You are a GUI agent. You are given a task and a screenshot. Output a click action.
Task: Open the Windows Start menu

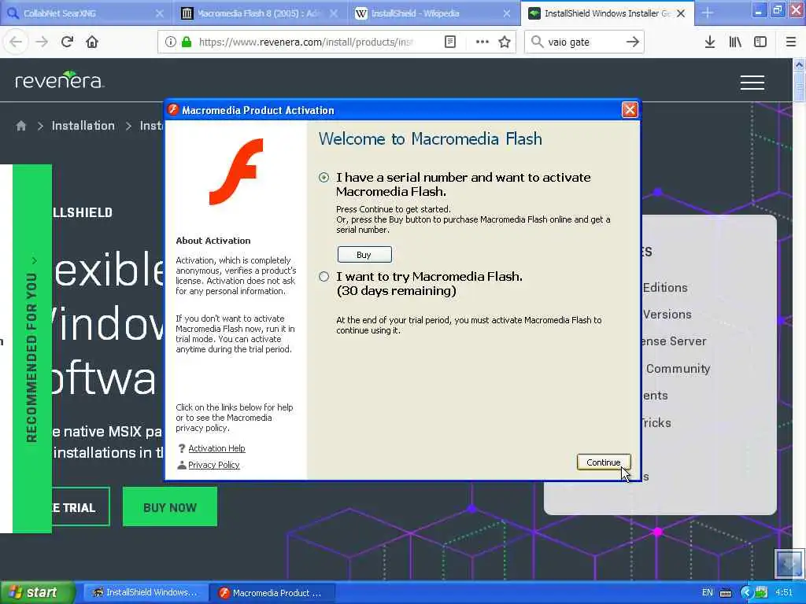(x=37, y=592)
